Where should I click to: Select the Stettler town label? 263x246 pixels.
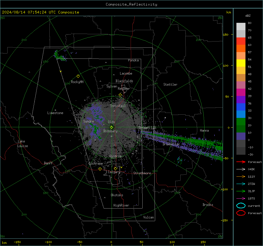tap(170, 85)
